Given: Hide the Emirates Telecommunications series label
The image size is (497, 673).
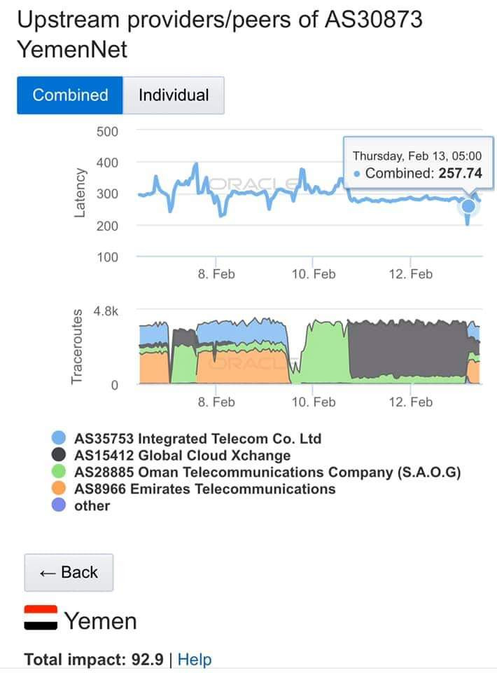Looking at the screenshot, I should (204, 489).
